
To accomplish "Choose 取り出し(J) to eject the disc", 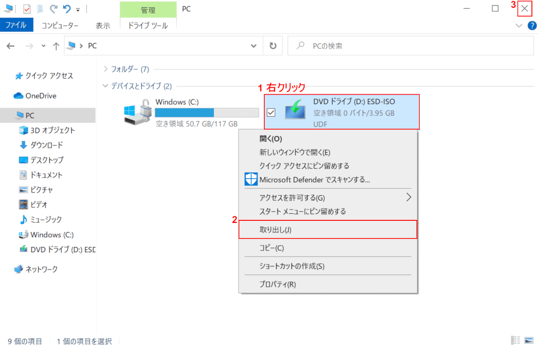I will point(328,229).
